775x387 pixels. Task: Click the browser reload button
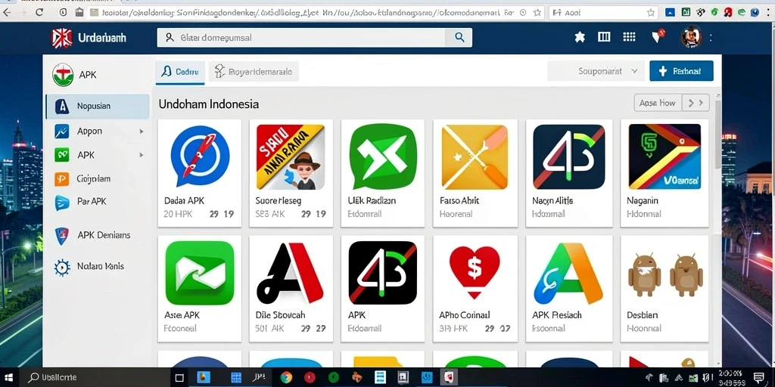click(x=39, y=12)
